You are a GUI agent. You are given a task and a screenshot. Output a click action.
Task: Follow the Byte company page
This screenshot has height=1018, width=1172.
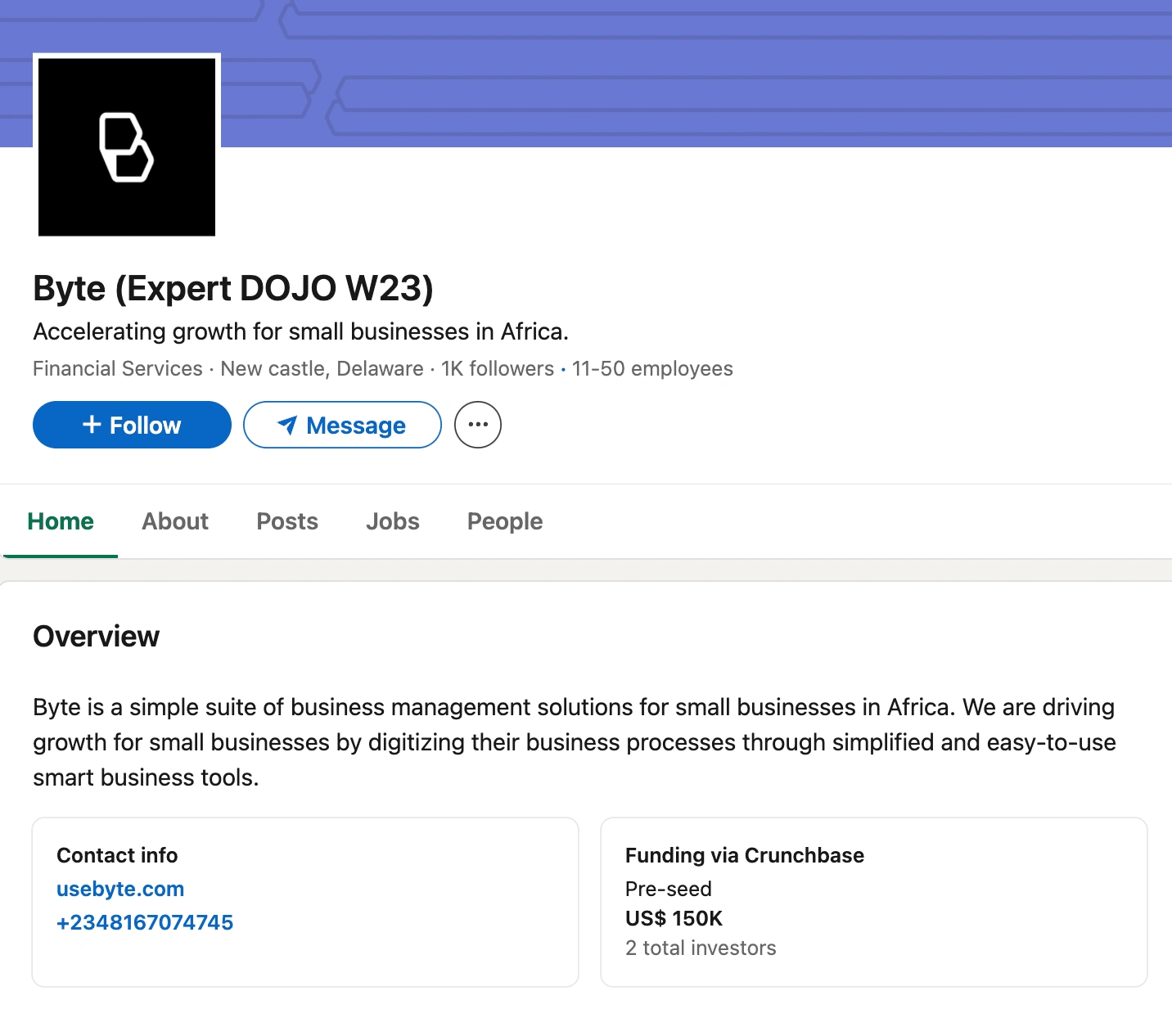[x=132, y=425]
